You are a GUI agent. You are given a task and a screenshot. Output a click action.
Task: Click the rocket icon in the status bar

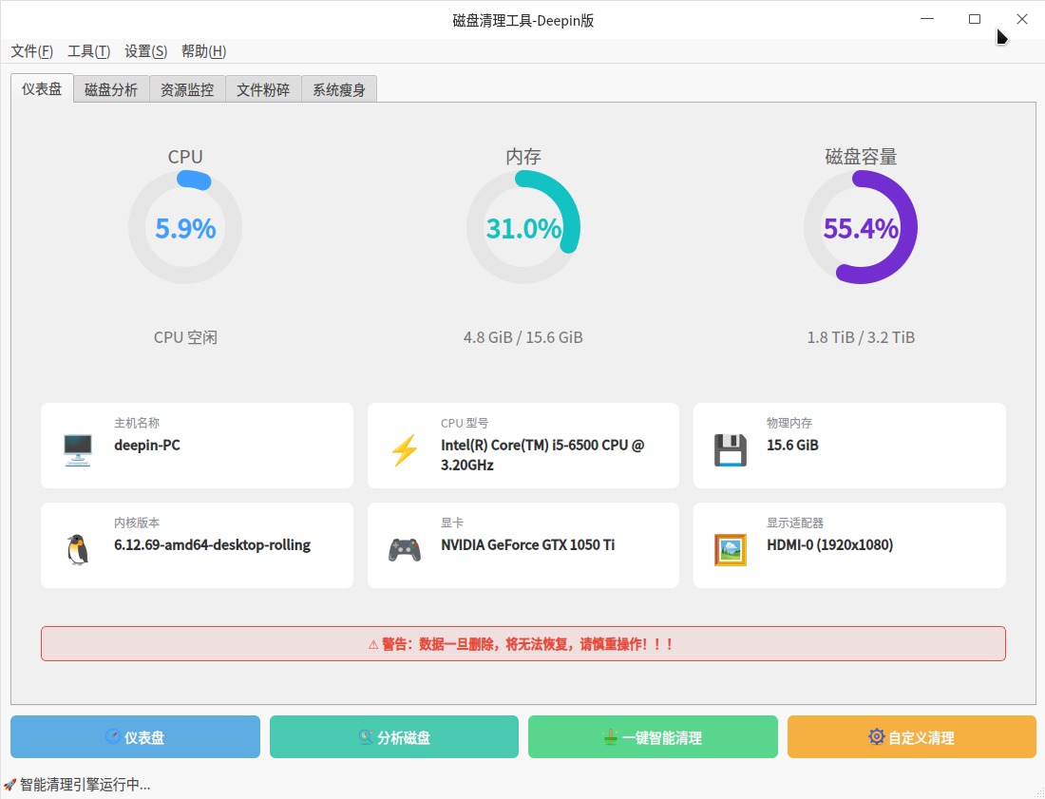10,785
